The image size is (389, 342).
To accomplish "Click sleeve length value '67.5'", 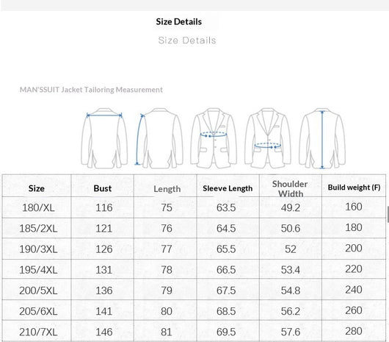I will (226, 291).
